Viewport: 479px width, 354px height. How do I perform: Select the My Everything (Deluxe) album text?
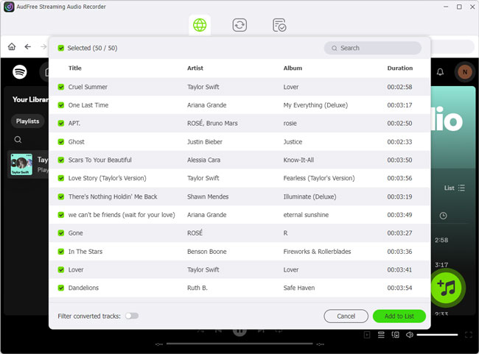point(315,105)
